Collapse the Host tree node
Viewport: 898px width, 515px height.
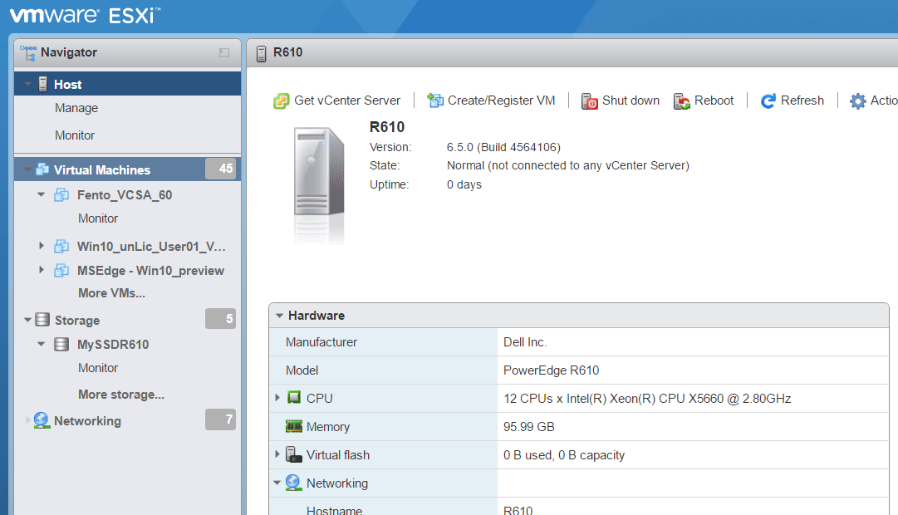[27, 84]
